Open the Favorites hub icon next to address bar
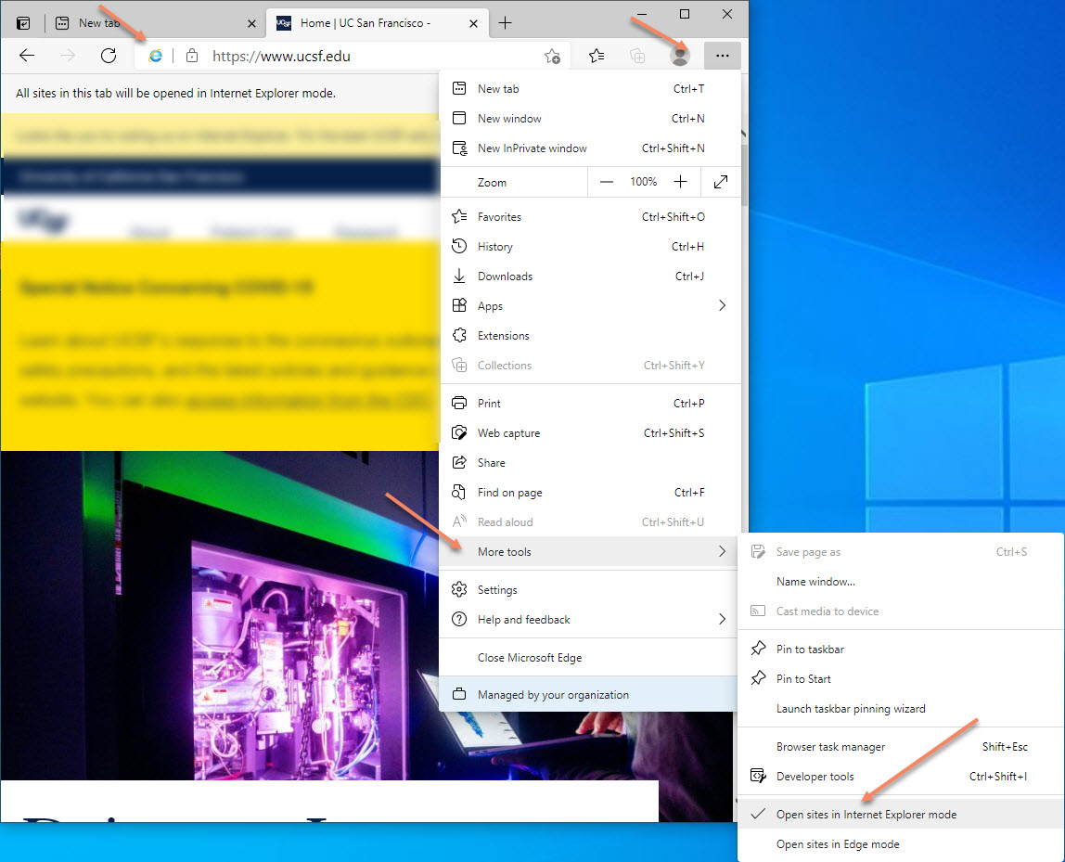This screenshot has height=862, width=1065. [x=596, y=56]
